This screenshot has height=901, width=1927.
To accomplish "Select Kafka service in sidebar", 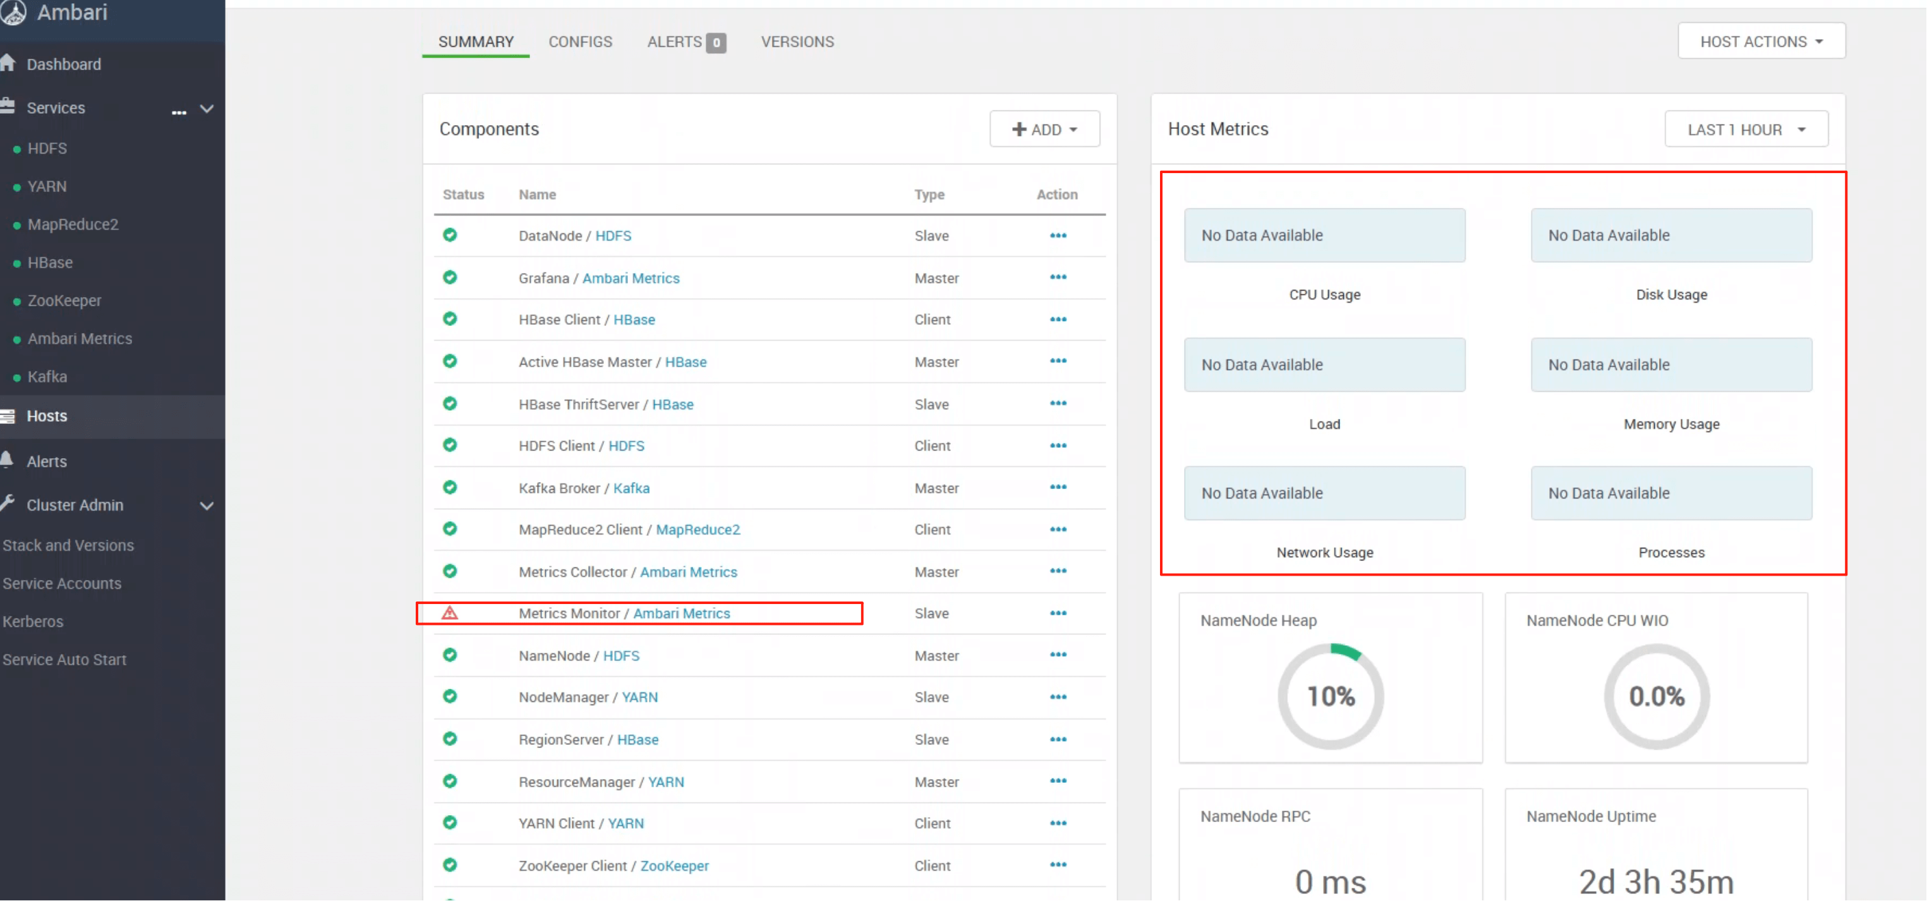I will [47, 377].
